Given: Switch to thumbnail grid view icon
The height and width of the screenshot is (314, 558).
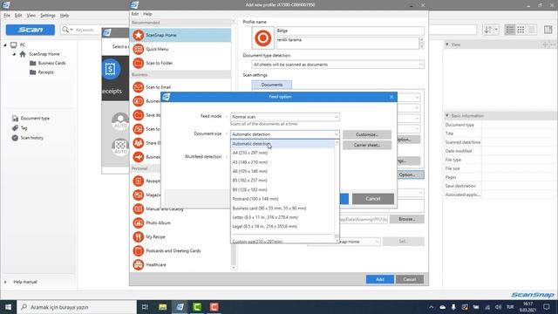Looking at the screenshot, I should (x=521, y=30).
